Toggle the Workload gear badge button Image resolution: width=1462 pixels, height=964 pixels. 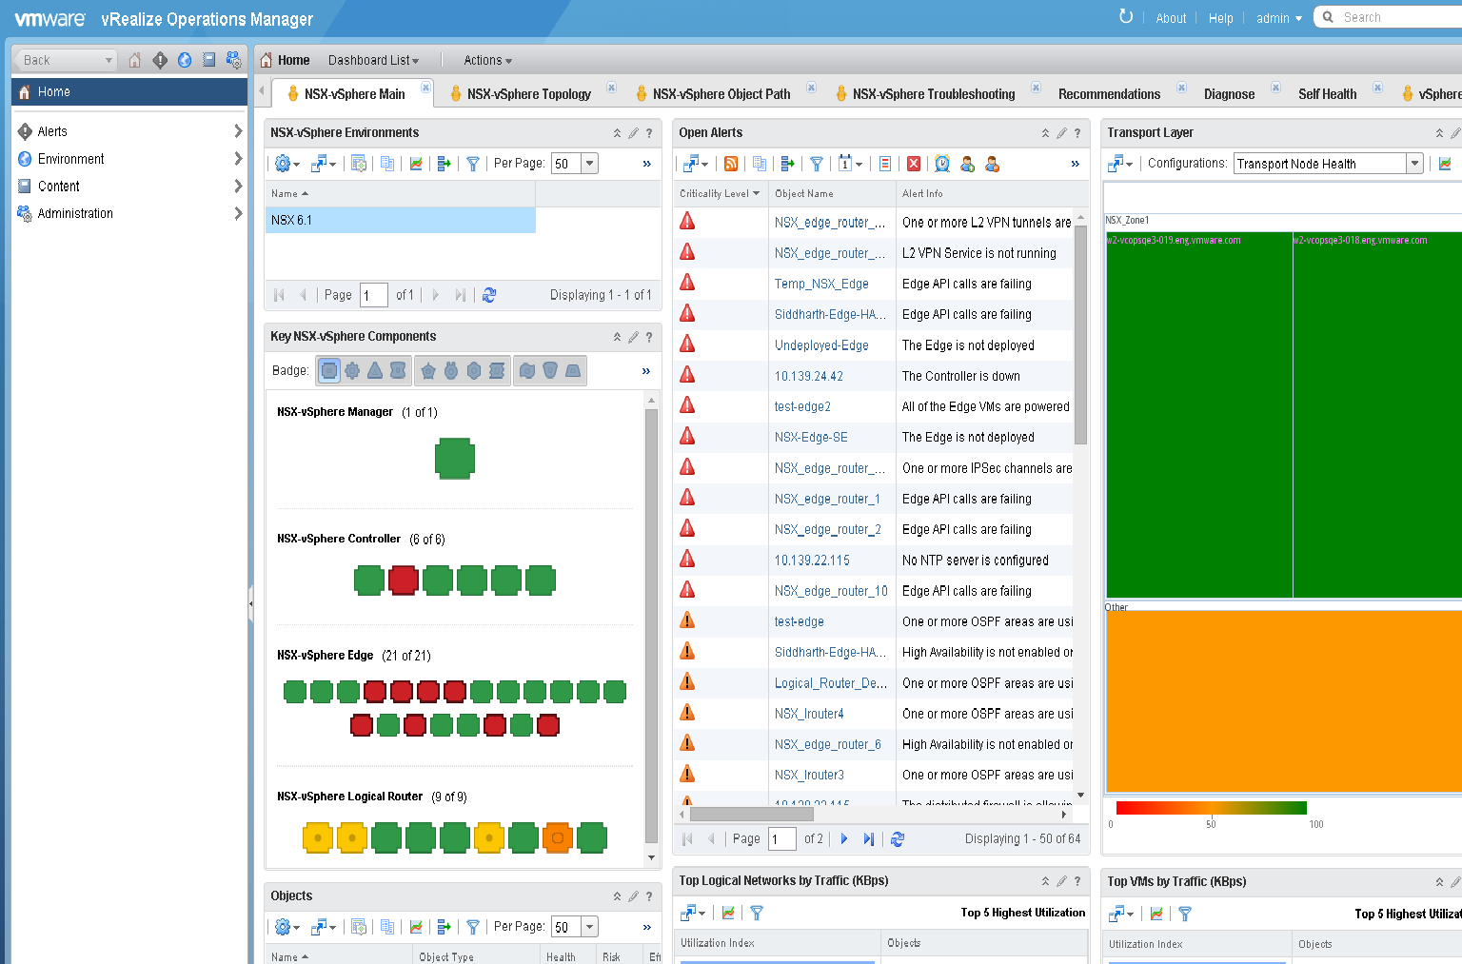point(352,370)
